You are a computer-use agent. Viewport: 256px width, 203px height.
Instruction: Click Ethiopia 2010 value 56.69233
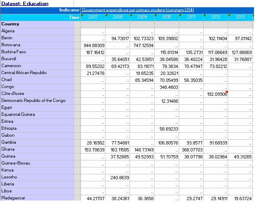[169, 129]
